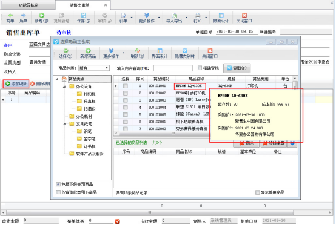The width and height of the screenshot is (336, 225).
Task: Open the 打印 printer icon
Action: [x=197, y=15]
